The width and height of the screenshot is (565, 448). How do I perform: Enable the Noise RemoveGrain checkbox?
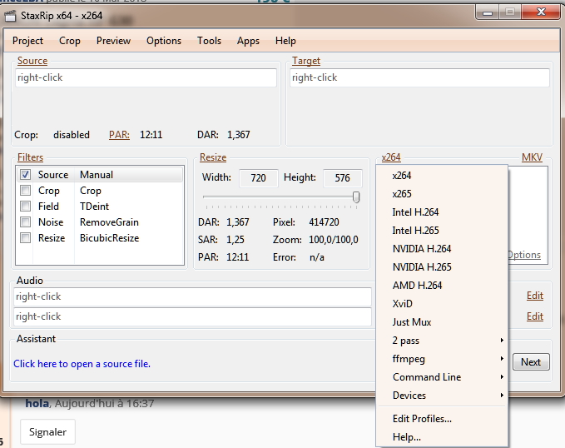25,222
